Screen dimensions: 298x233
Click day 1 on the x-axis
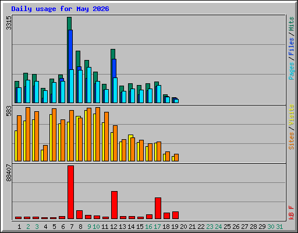point(19,227)
